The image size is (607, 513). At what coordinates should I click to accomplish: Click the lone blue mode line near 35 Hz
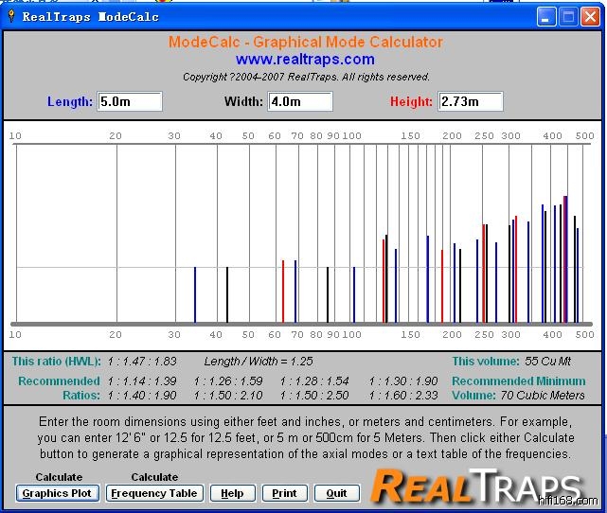[195, 294]
